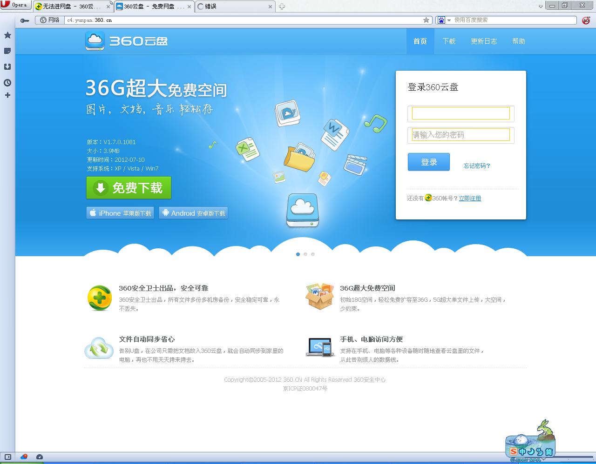This screenshot has height=464, width=596.
Task: Open the 网络 site info badge
Action: tap(50, 20)
